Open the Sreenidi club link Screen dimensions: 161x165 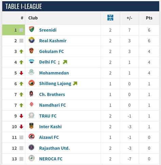click(48, 30)
